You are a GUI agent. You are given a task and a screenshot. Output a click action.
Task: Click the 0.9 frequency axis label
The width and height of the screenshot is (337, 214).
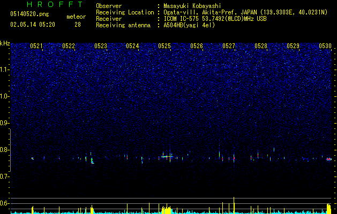(x=5, y=123)
